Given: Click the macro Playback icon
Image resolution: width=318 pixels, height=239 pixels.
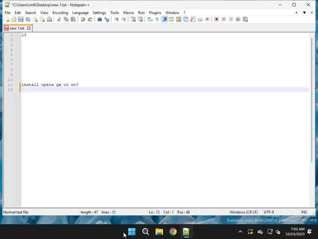Looking at the screenshot, I should tap(231, 19).
